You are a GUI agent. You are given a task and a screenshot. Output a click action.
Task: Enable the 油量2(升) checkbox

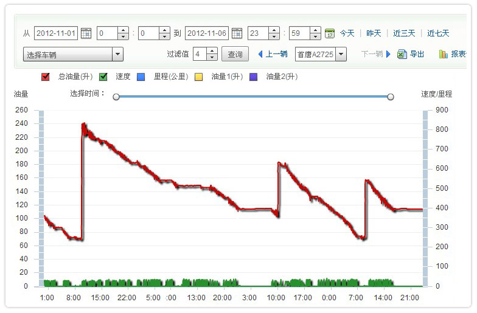pos(253,77)
